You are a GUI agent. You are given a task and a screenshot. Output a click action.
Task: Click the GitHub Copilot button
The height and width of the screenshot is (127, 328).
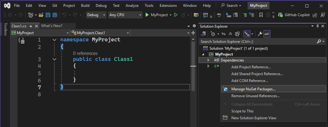(293, 15)
